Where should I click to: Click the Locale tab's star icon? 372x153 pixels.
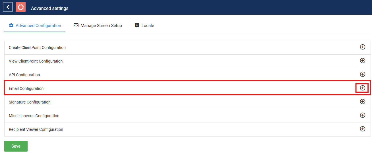(137, 25)
